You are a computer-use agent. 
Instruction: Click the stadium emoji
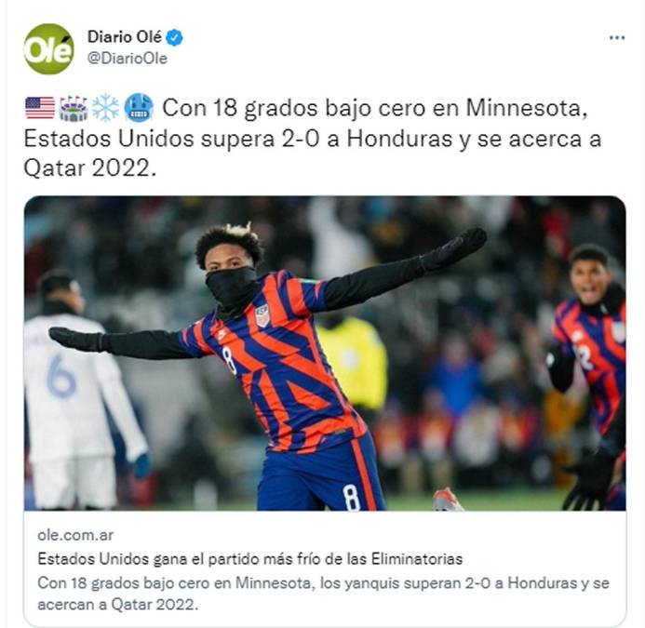(x=74, y=109)
